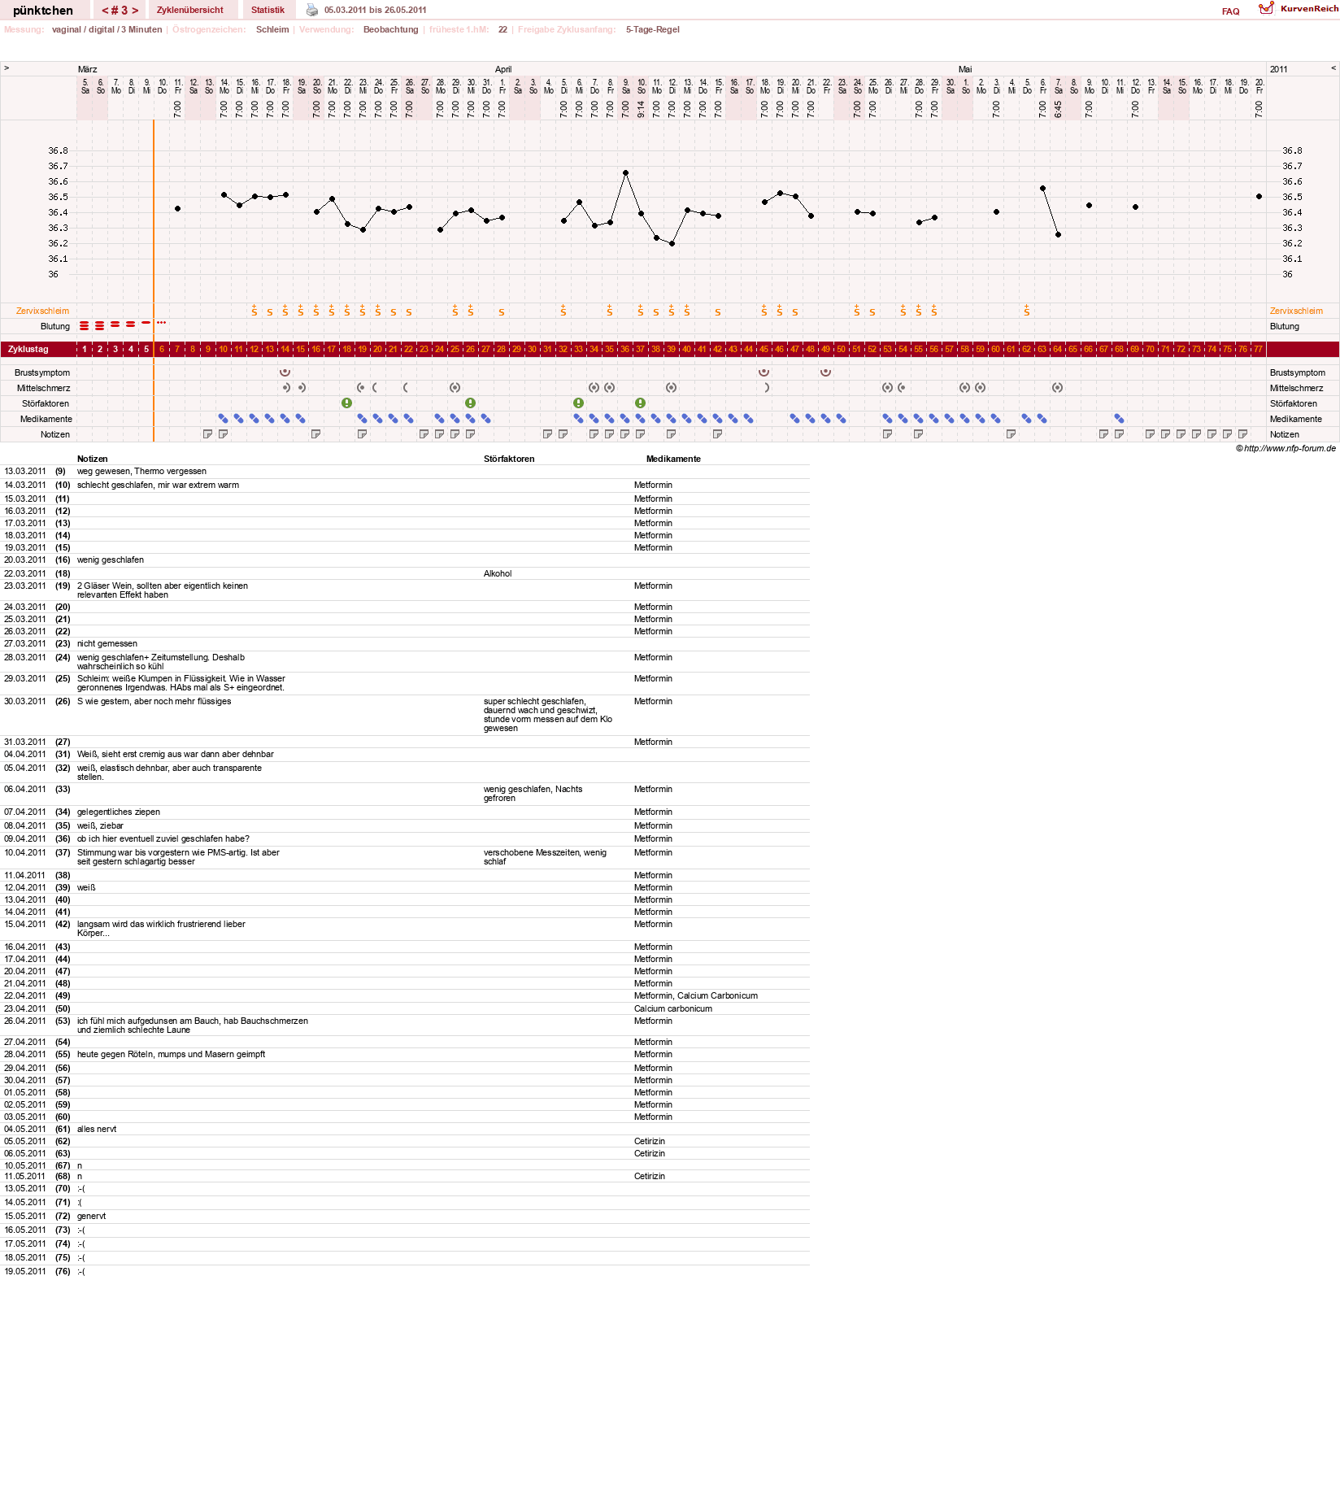
Task: Click the note 'genervt' on 15.05.2011
Action: coord(91,1216)
